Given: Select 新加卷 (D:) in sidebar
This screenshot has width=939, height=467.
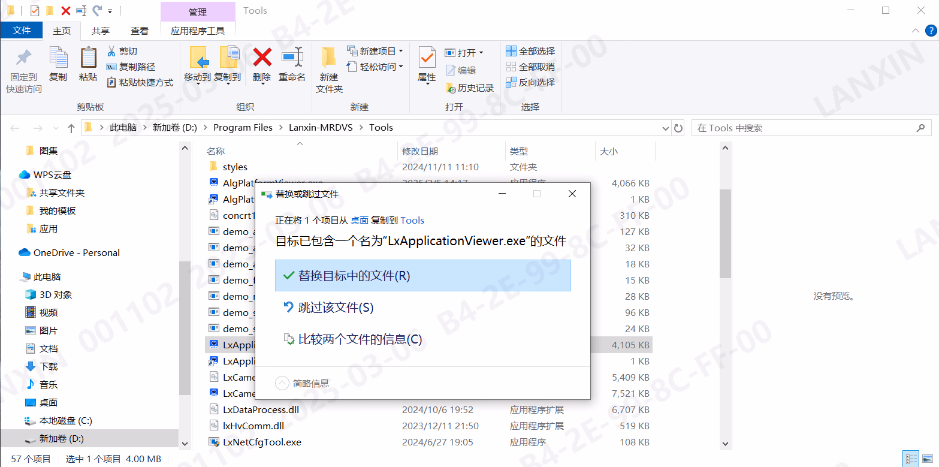Looking at the screenshot, I should 62,439.
